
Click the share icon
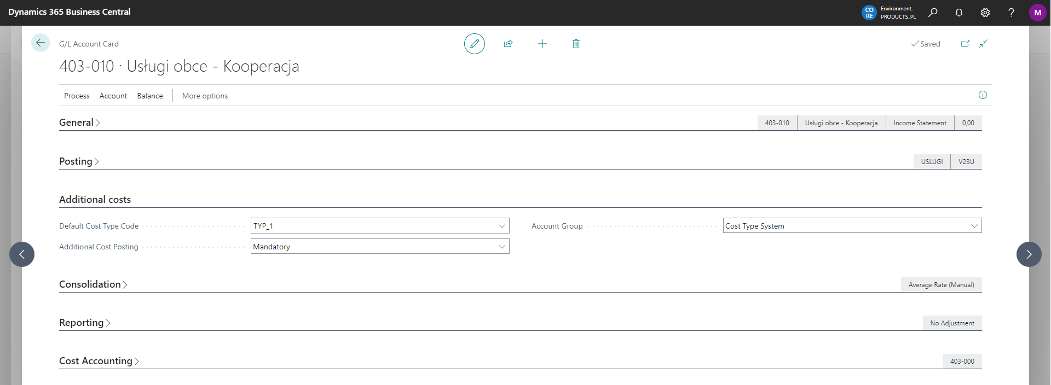click(x=508, y=44)
